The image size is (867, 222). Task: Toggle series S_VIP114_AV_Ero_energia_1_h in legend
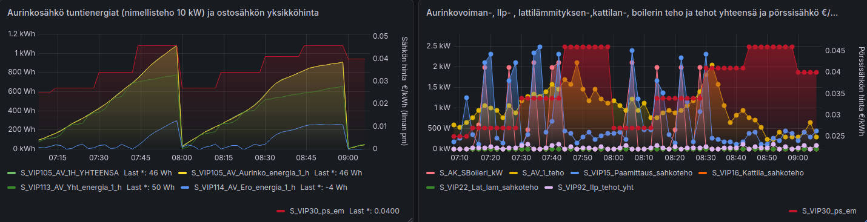tap(245, 187)
